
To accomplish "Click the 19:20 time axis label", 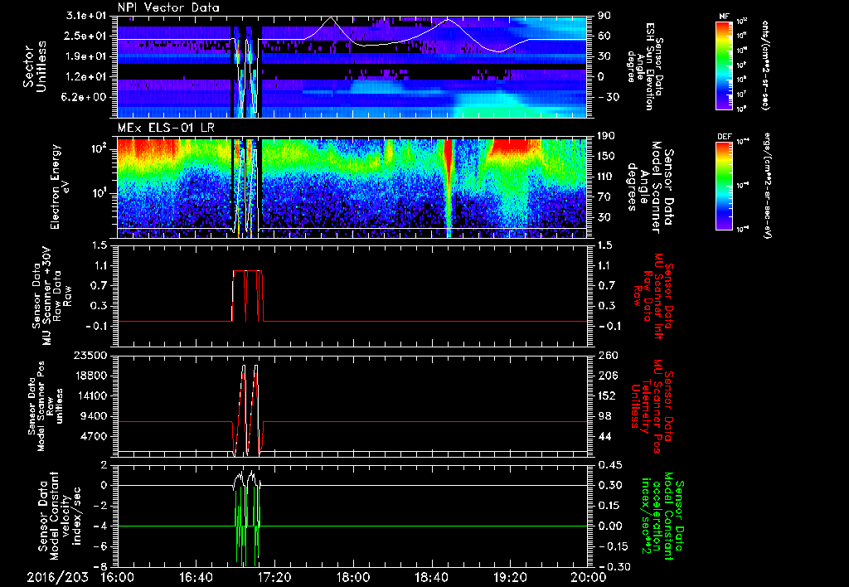I will [x=510, y=577].
